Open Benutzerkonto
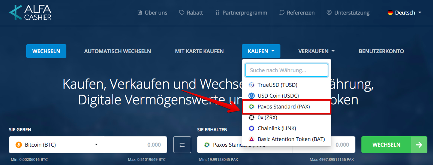The width and height of the screenshot is (433, 165). (381, 51)
